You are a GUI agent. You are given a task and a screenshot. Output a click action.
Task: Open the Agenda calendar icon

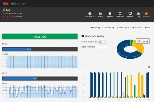[x=110, y=14]
